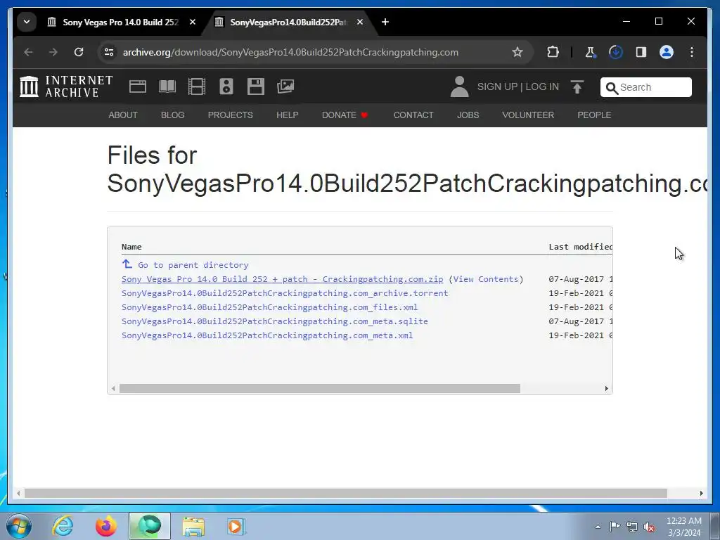Open the PEOPLE menu item
The width and height of the screenshot is (720, 540).
pos(594,115)
